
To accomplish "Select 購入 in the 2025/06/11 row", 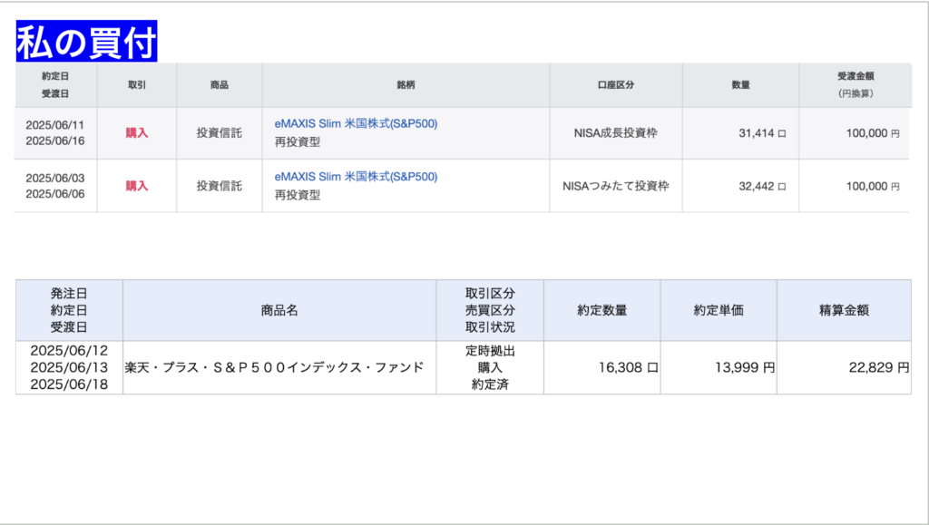I will point(137,133).
